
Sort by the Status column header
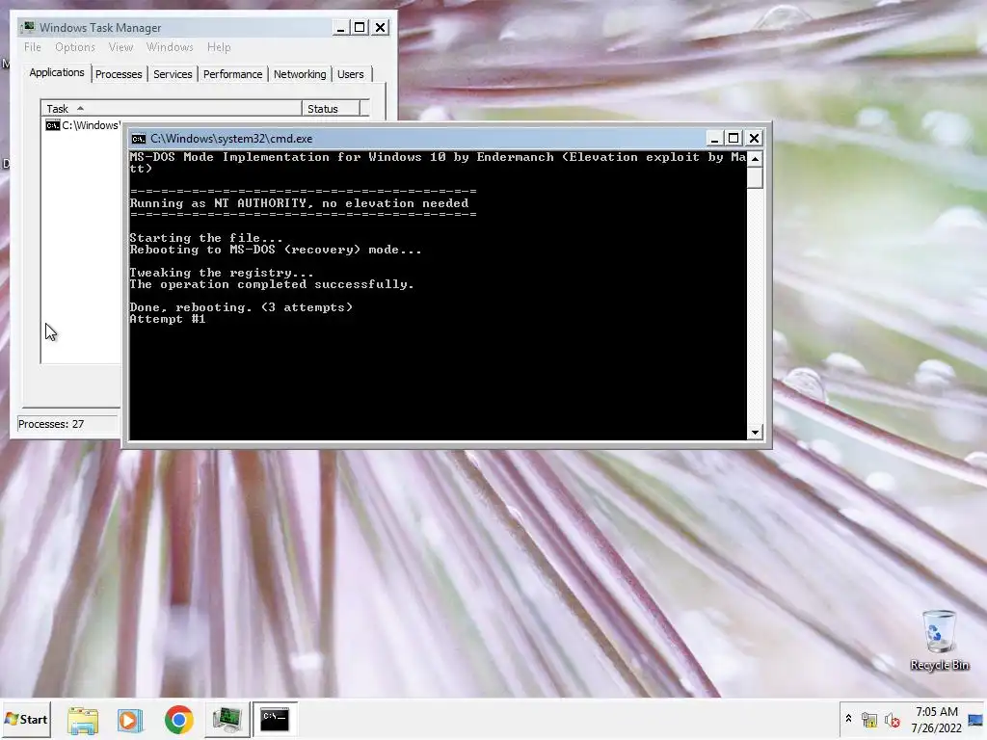coord(331,109)
